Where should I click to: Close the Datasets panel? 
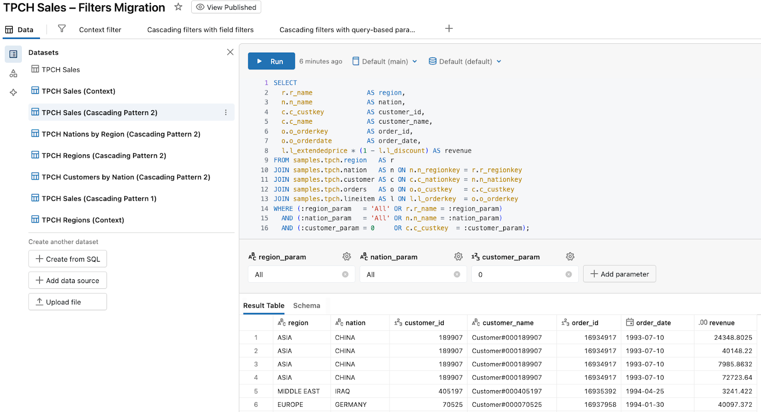pyautogui.click(x=230, y=52)
